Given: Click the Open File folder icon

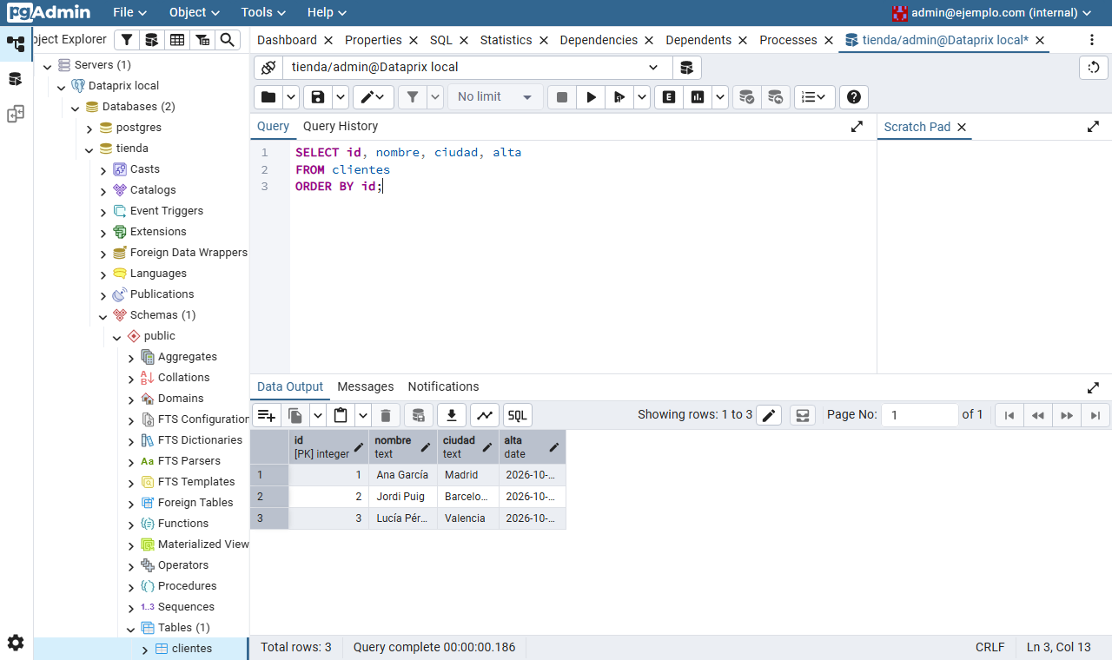Looking at the screenshot, I should 268,97.
